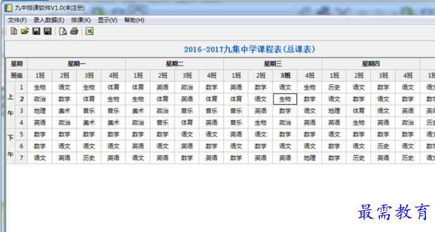Select 星期二 4班 period 6 数学 cell
The image size is (435, 232).
tap(211, 146)
